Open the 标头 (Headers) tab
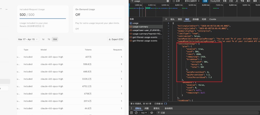The width and height of the screenshot is (260, 115). coord(172,19)
